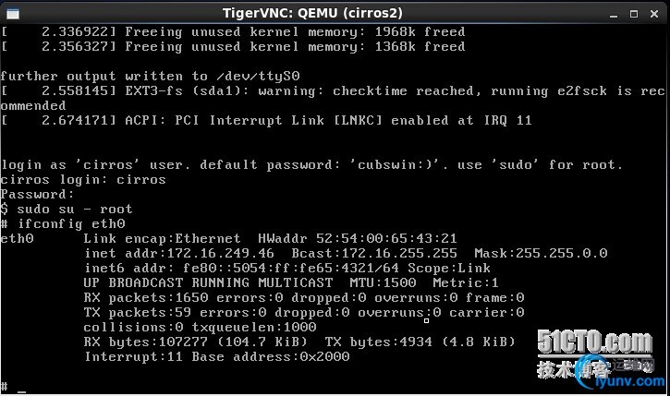This screenshot has height=396, width=670.
Task: Click the iyunv.com watermark text
Action: tap(630, 380)
